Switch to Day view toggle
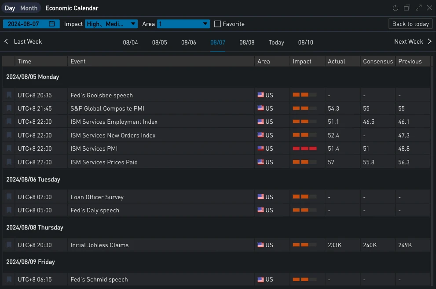The image size is (436, 289). (10, 8)
